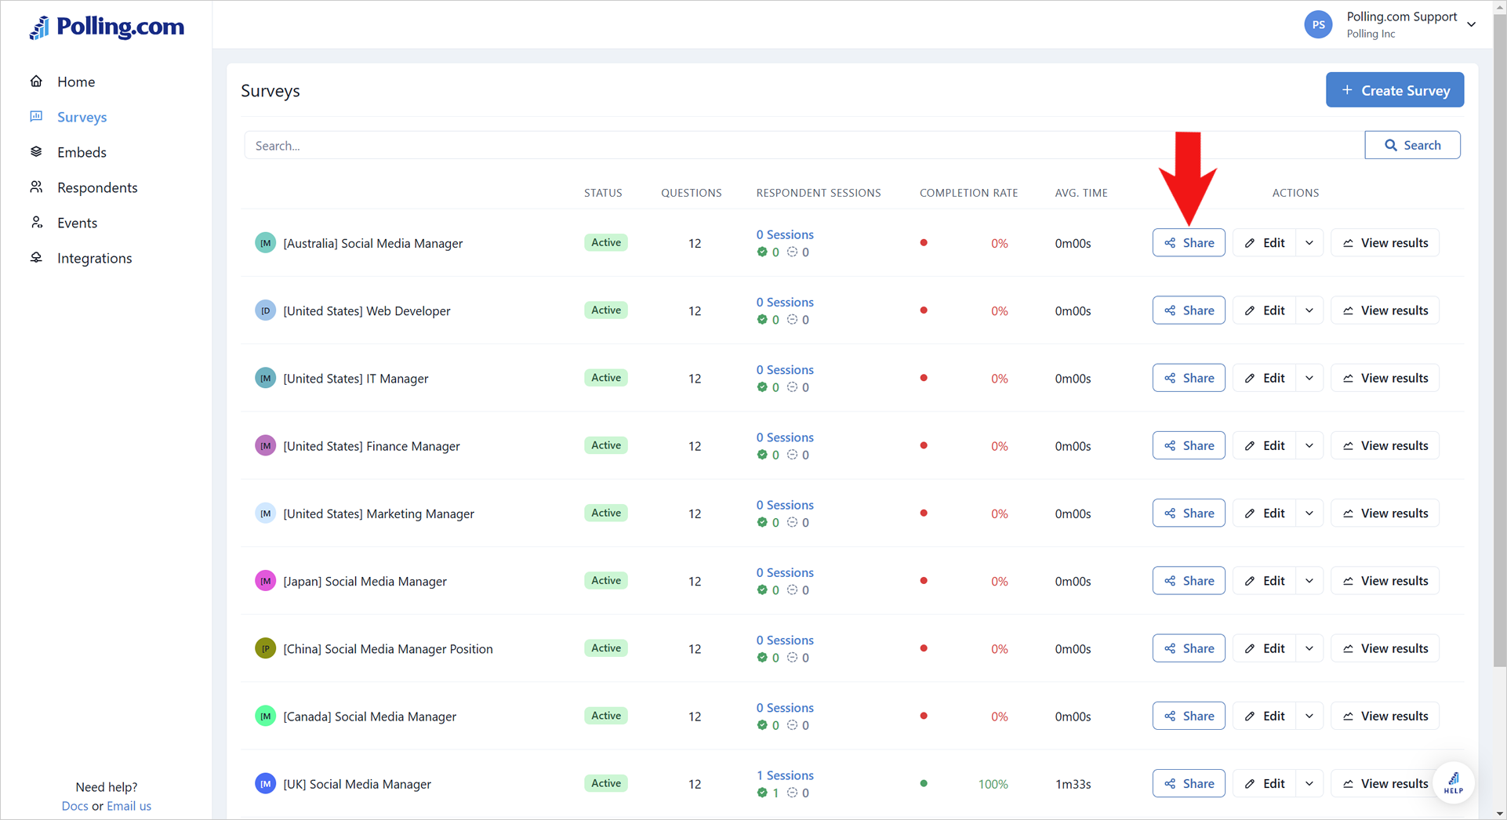1507x820 pixels.
Task: Click avatar icon of UK Social Media Manager
Action: point(266,783)
